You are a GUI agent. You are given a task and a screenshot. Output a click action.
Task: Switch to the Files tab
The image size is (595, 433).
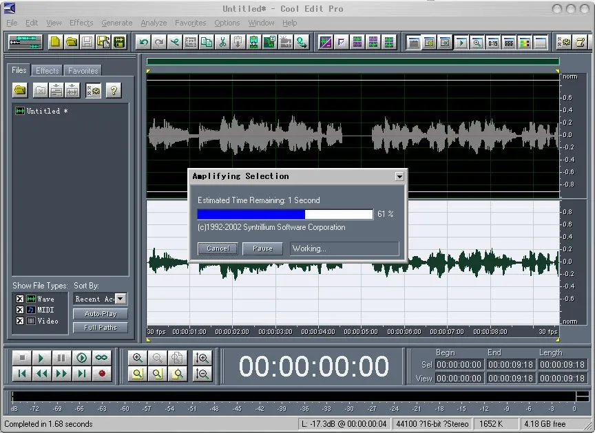coord(19,70)
